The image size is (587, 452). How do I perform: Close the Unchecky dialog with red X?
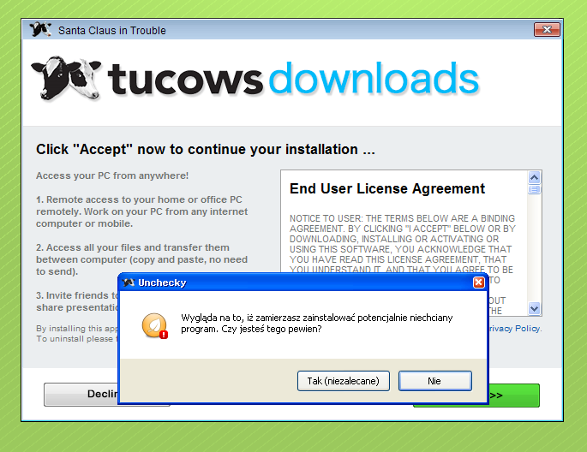(478, 282)
